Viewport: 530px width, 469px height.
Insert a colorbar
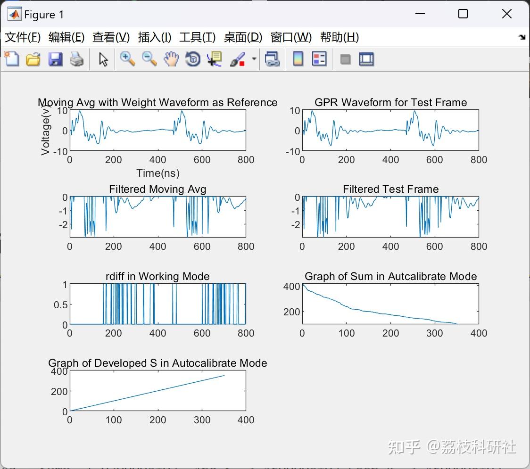(x=298, y=59)
